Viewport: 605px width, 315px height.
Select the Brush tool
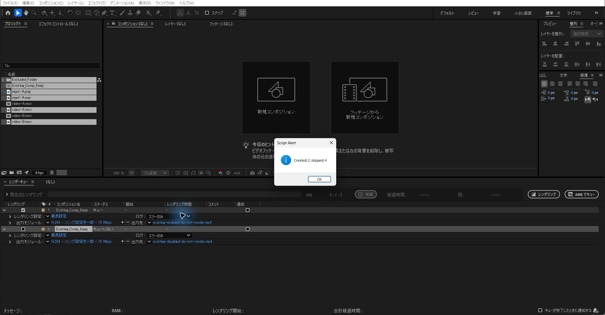pos(122,13)
